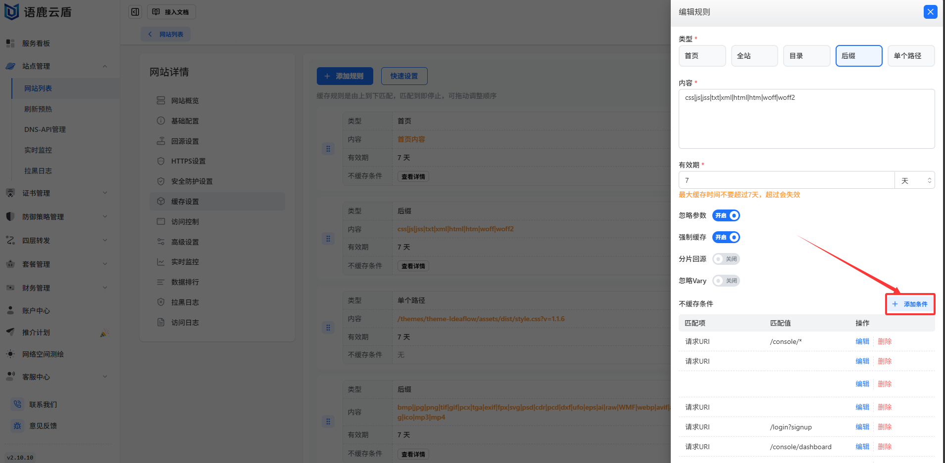Click 删除 for the /console/* condition
Viewport: 945px width, 463px height.
pos(885,341)
